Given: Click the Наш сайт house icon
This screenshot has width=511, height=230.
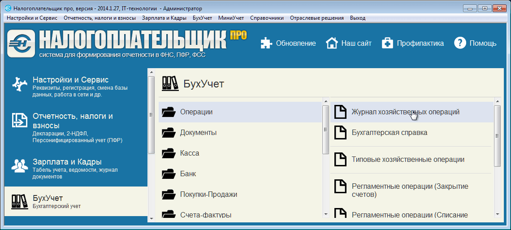Looking at the screenshot, I should click(332, 43).
